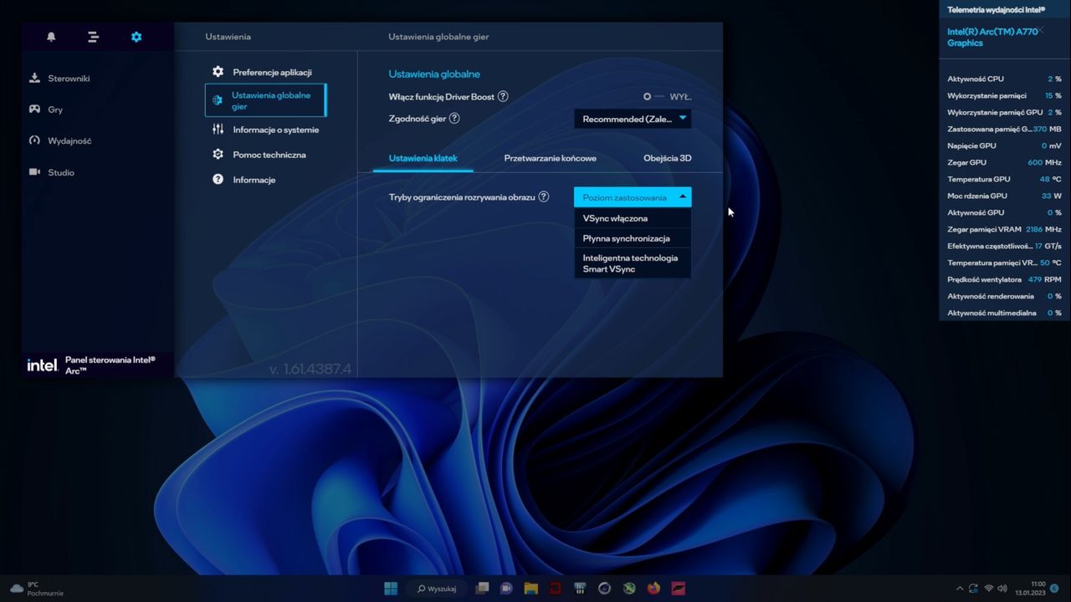Click the Wykorzystanie pamięci GPU row

1004,112
